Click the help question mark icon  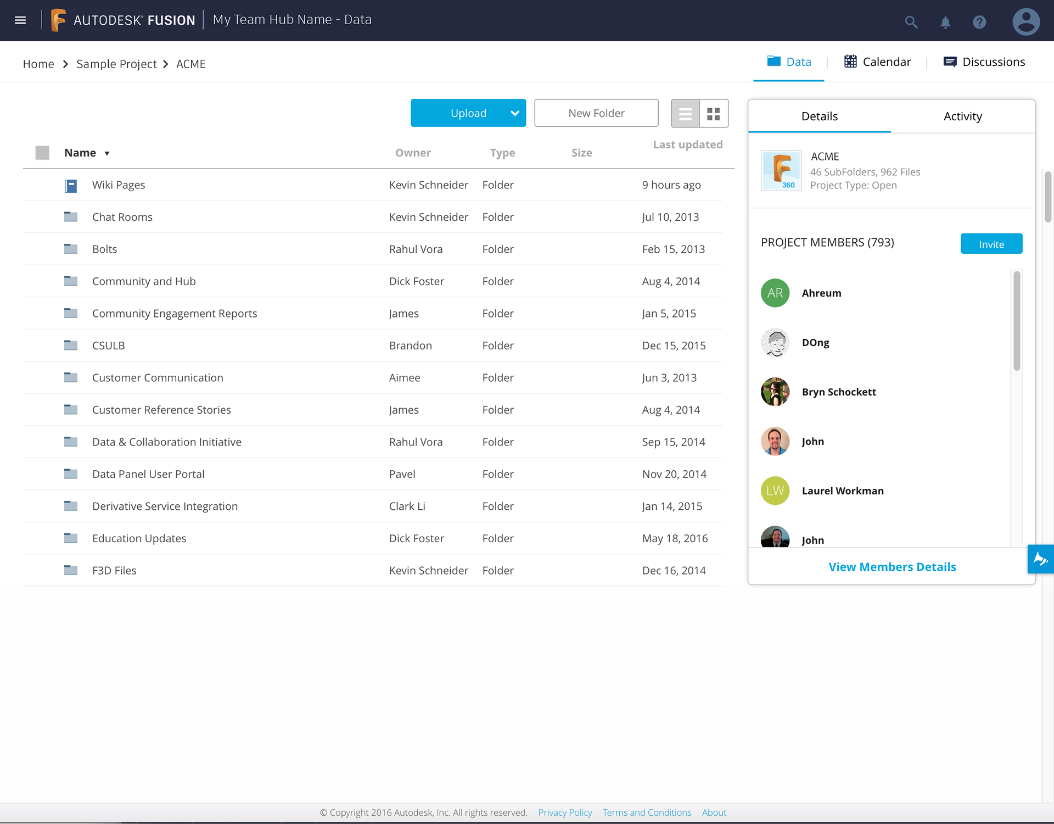(x=979, y=22)
